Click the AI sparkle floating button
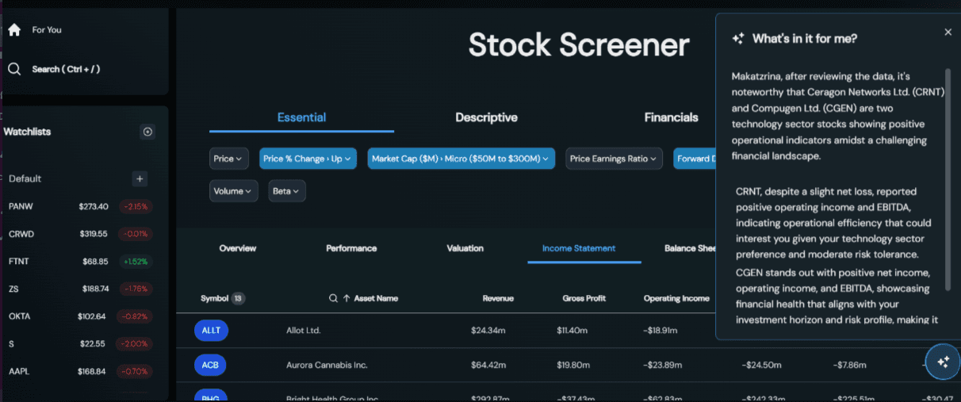 pyautogui.click(x=942, y=362)
